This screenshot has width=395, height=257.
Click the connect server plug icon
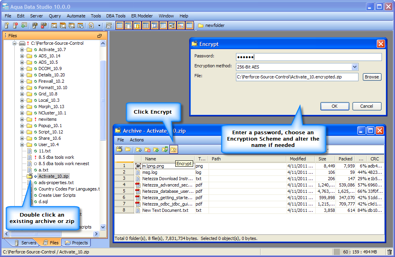[35, 25]
